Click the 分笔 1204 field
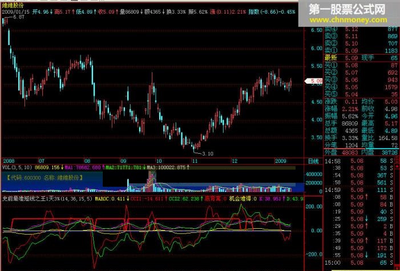The image size is (400, 271). point(341,145)
